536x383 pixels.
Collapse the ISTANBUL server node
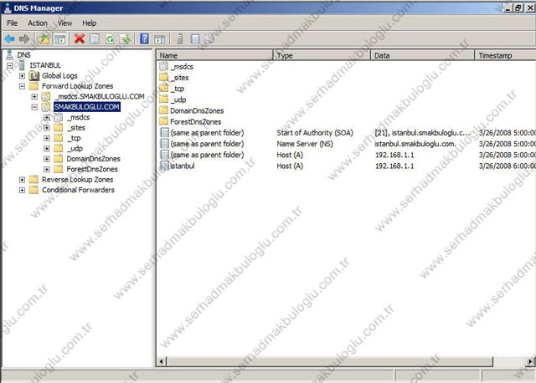click(9, 65)
